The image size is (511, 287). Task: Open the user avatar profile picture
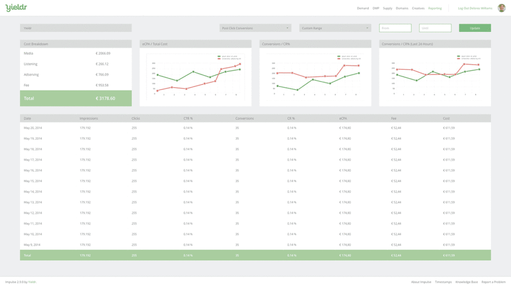(502, 8)
